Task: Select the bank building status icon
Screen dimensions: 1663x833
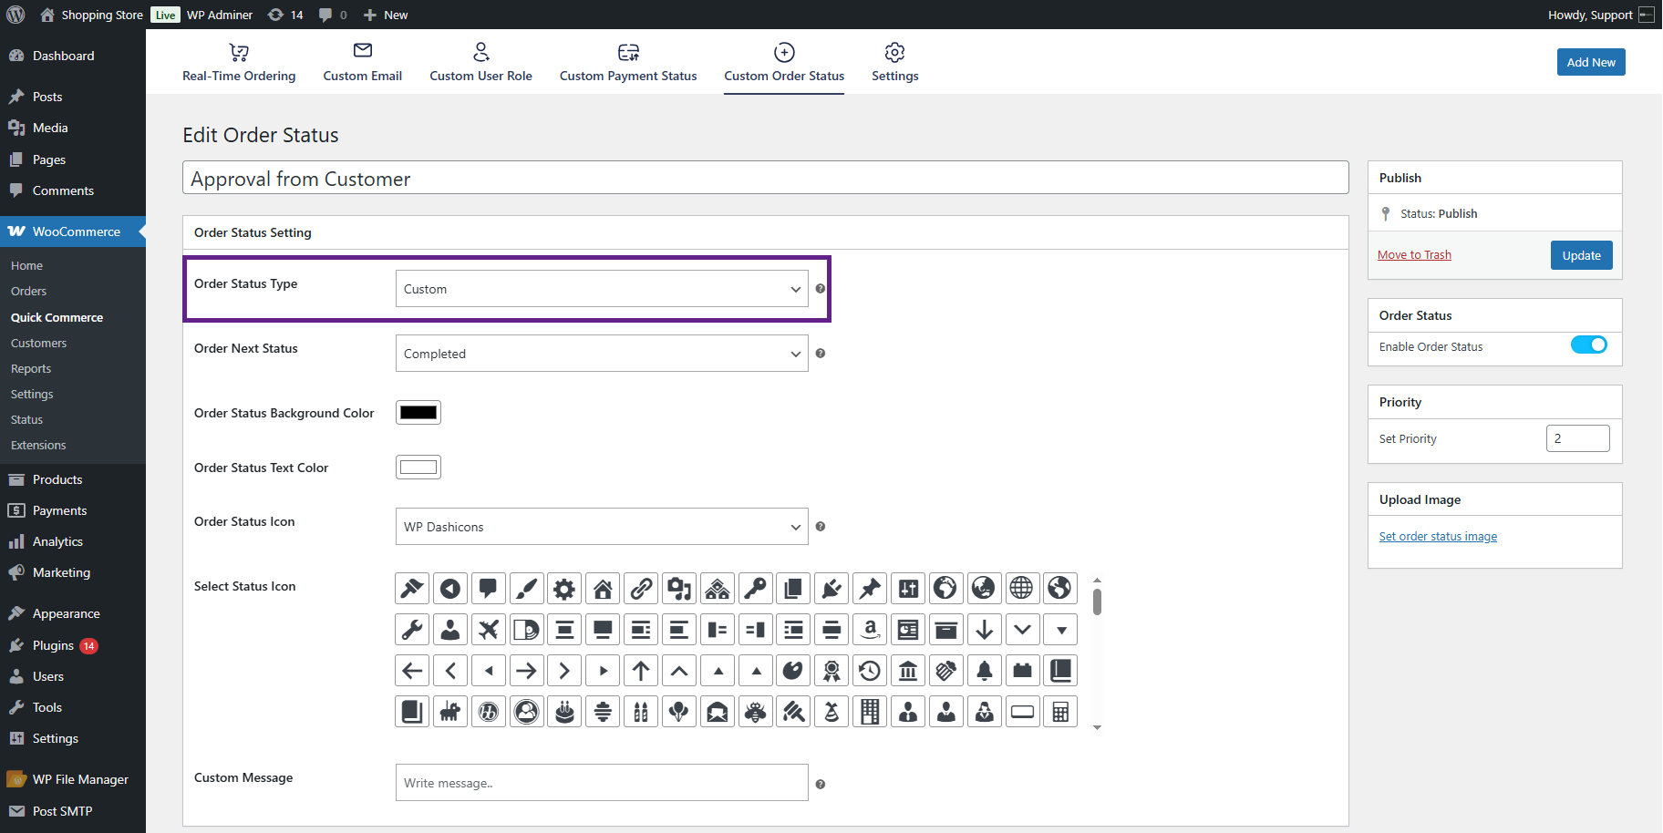Action: coord(908,671)
